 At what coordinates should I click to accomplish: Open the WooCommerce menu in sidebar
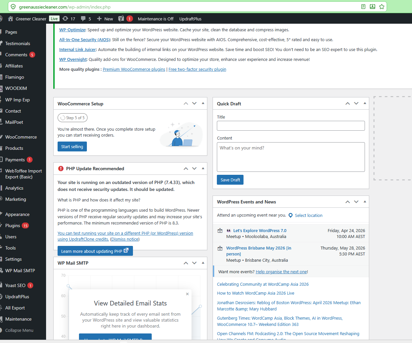[x=21, y=137]
